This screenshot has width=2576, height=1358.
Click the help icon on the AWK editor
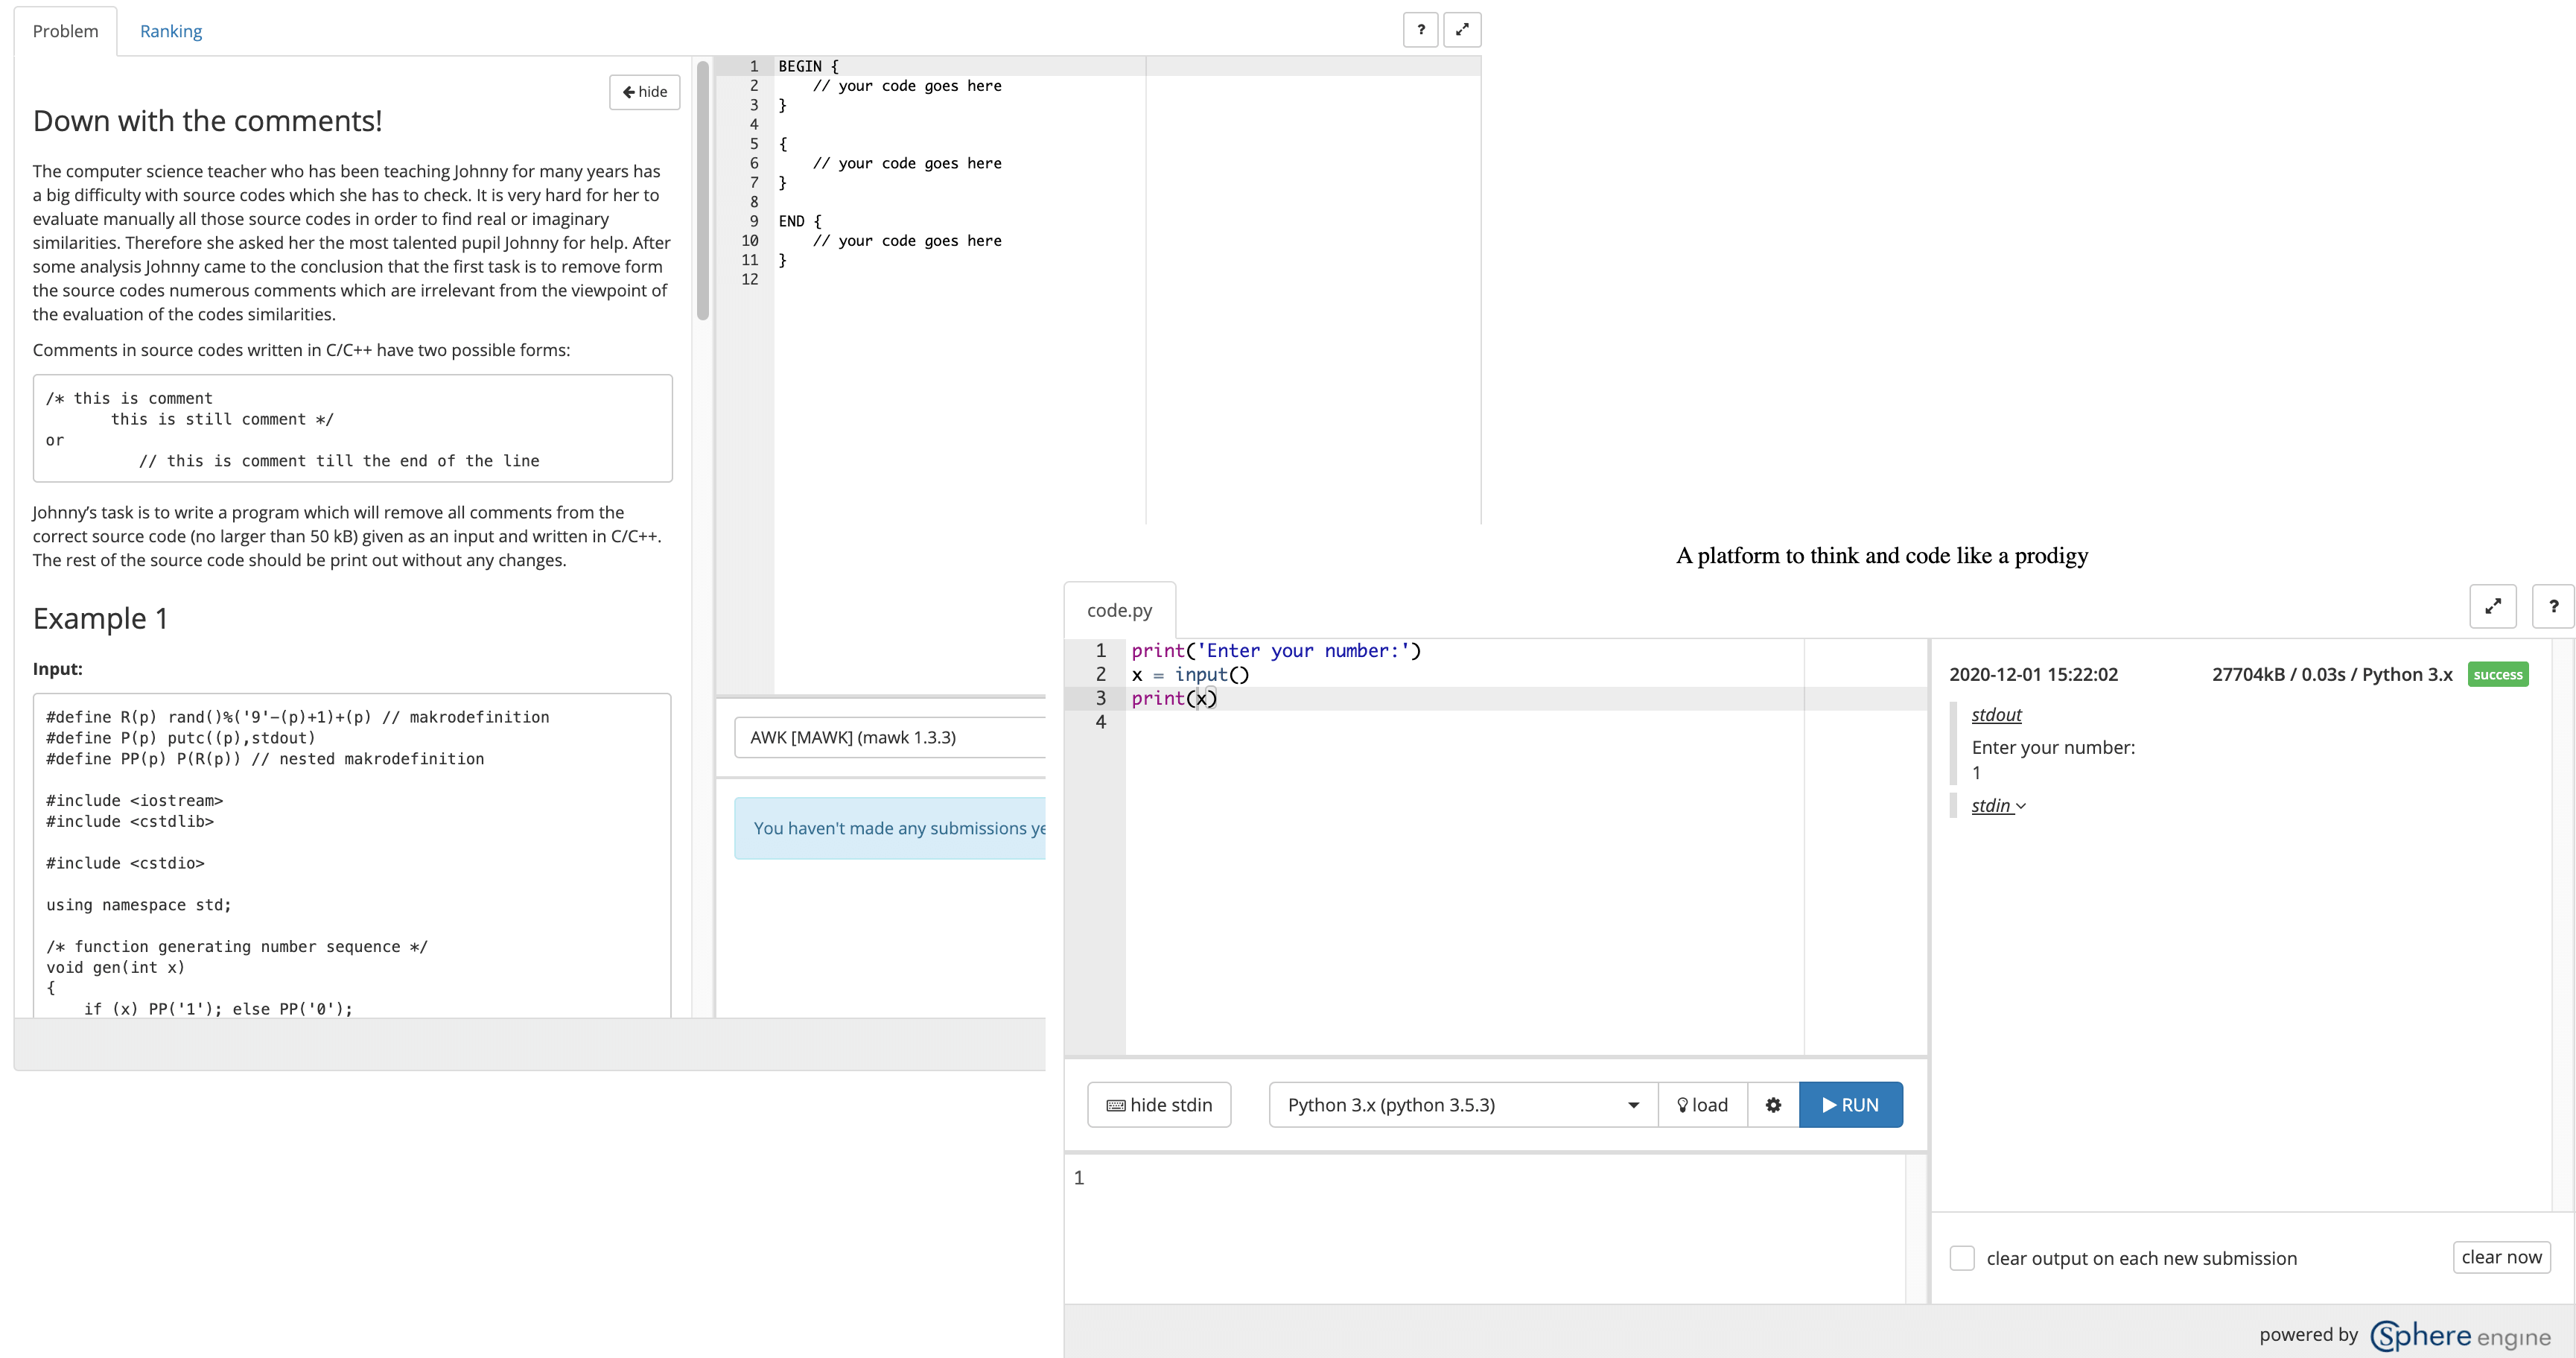[1420, 30]
